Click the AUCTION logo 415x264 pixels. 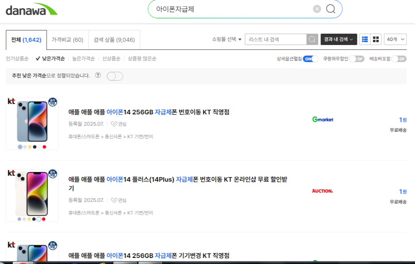(323, 191)
